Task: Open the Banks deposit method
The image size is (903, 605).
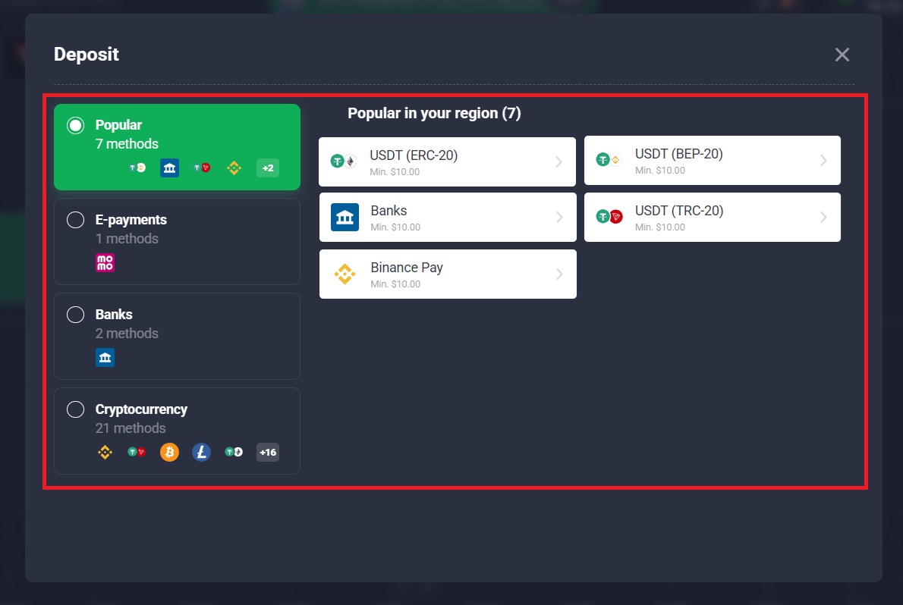Action: coord(448,217)
